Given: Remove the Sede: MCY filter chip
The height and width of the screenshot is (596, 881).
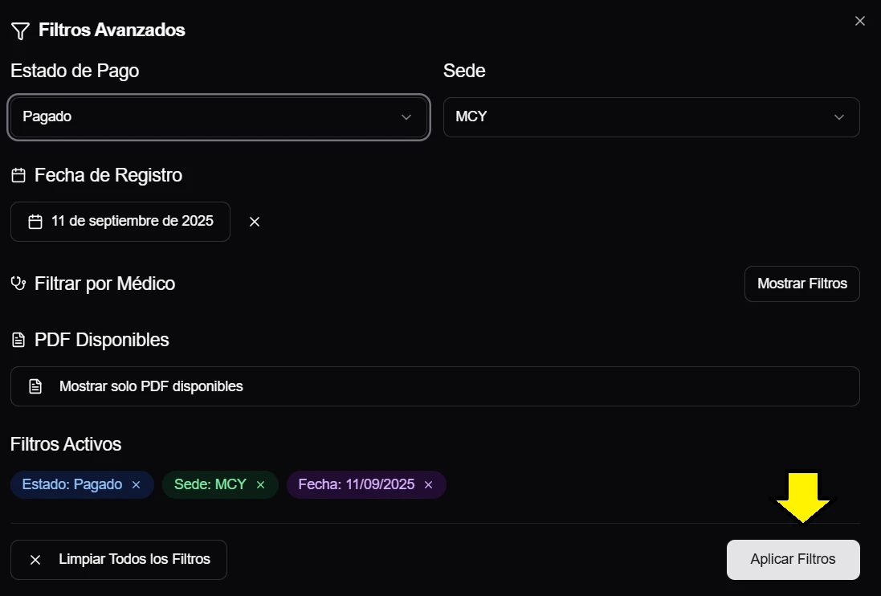Looking at the screenshot, I should [x=260, y=485].
